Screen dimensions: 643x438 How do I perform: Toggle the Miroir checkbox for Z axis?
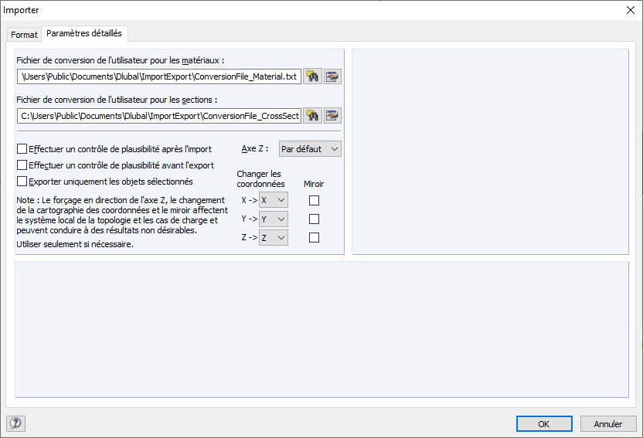point(314,238)
